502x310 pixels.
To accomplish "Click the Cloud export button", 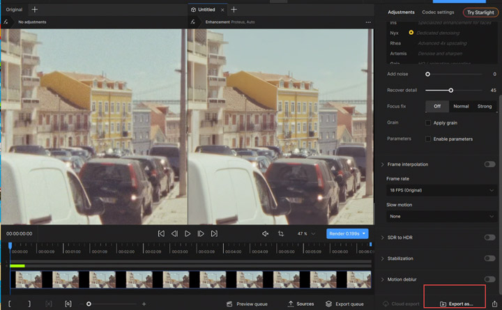I will 401,304.
